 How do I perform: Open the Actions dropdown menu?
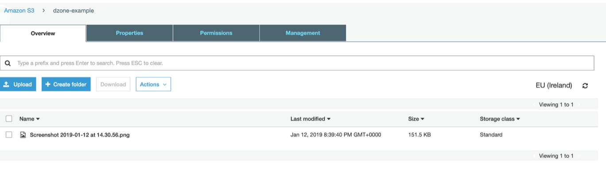point(153,85)
